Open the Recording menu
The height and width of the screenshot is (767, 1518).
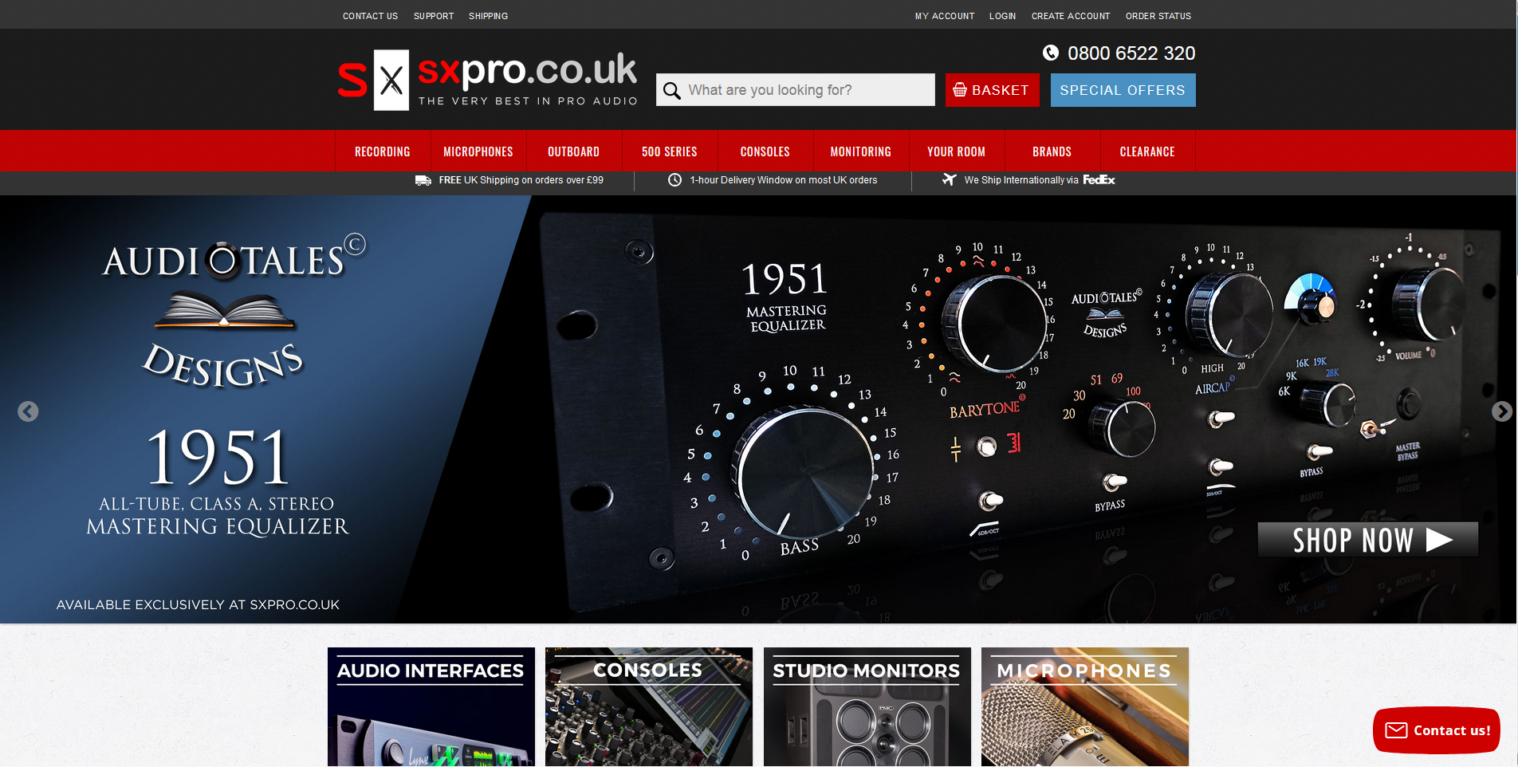pos(383,151)
